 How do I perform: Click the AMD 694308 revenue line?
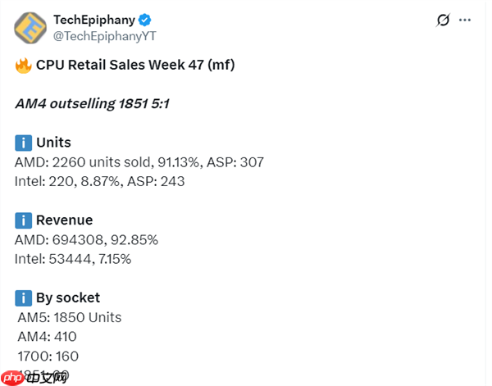[86, 240]
